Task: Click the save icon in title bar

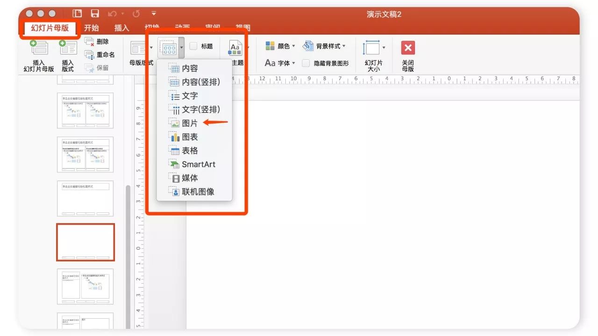Action: pyautogui.click(x=95, y=14)
